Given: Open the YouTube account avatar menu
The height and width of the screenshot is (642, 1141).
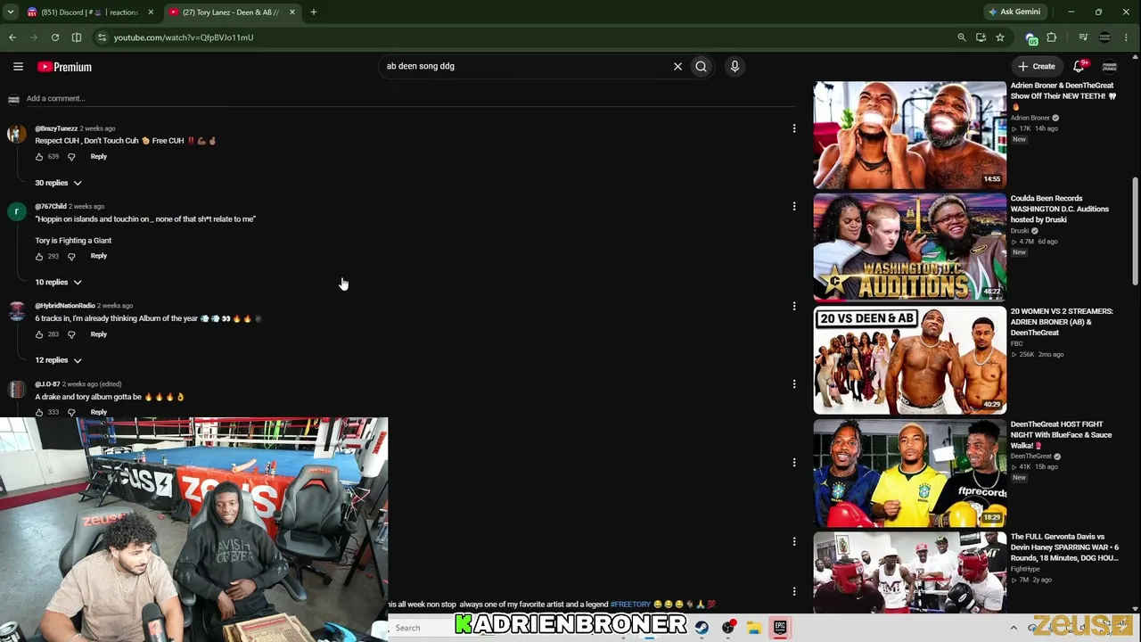Looking at the screenshot, I should (x=1110, y=66).
